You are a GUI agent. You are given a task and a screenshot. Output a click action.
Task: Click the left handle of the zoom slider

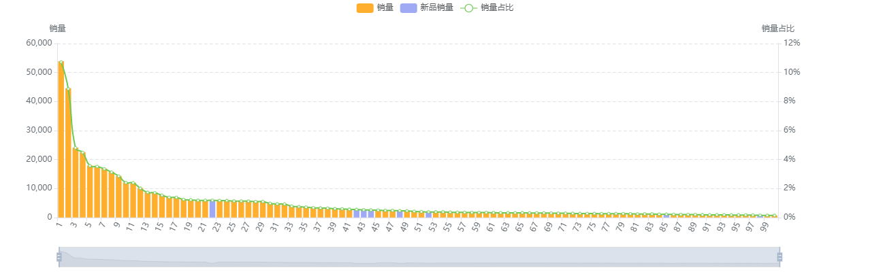click(59, 257)
